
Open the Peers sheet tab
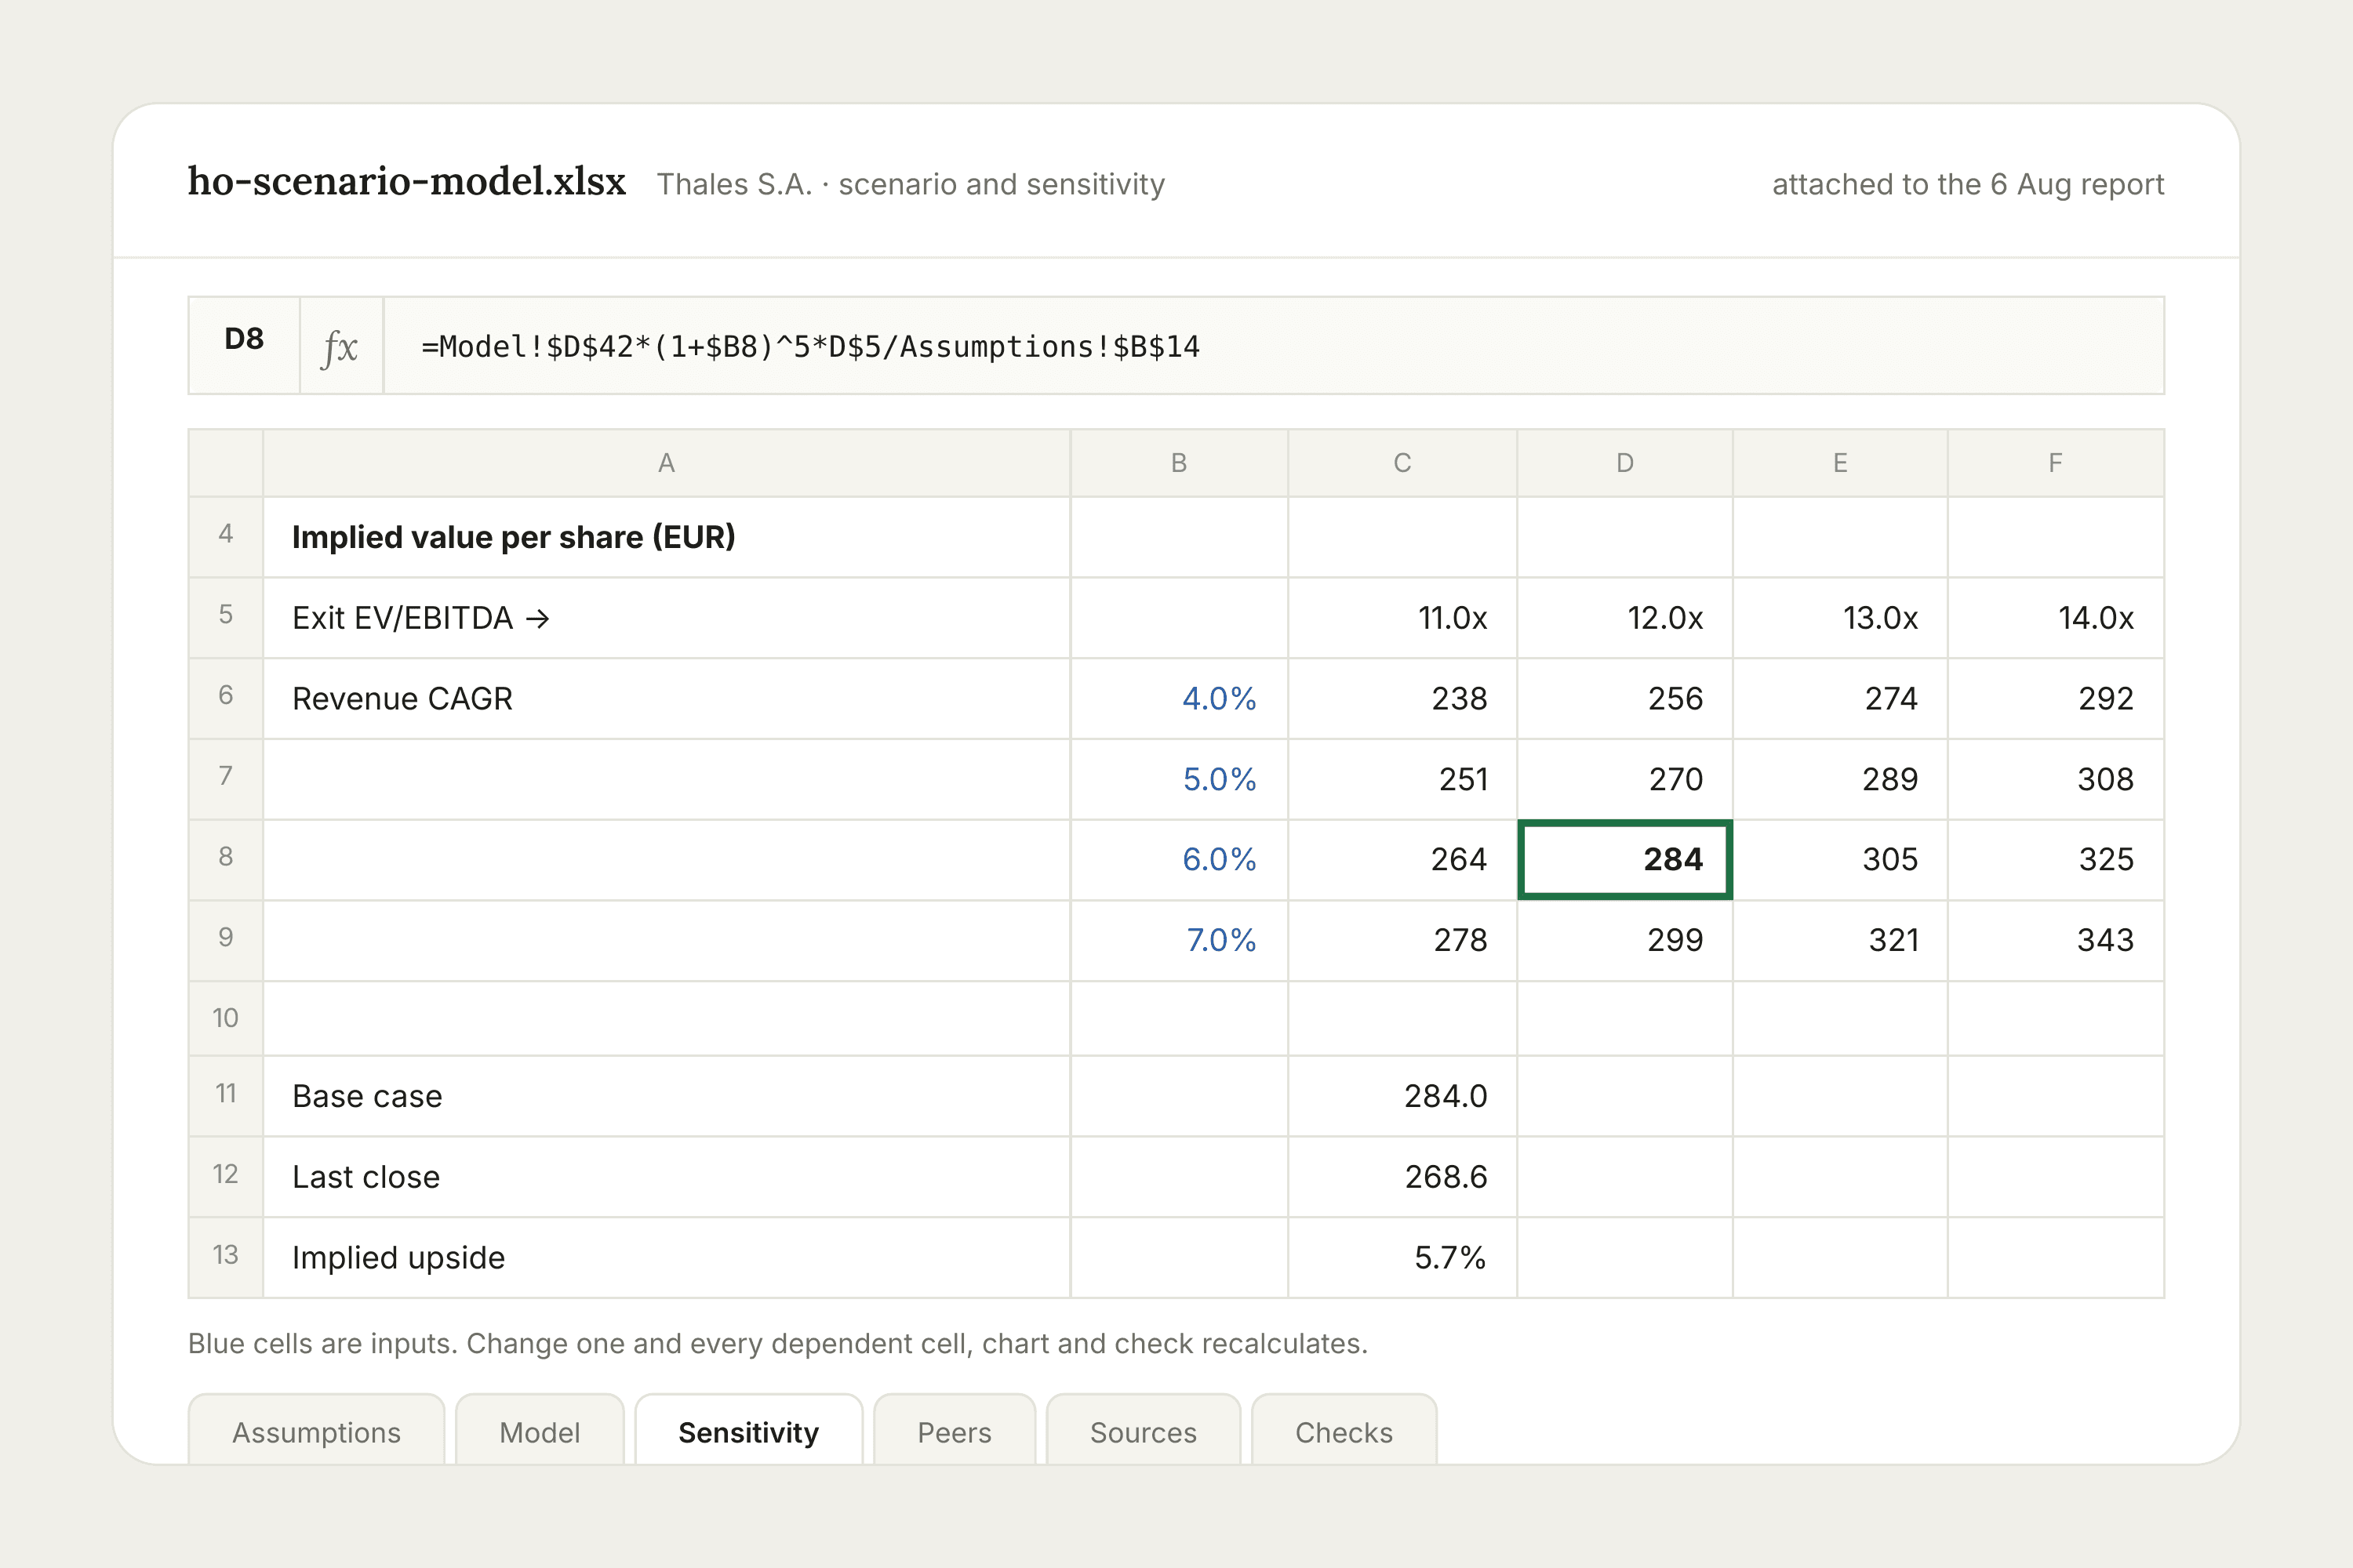click(x=955, y=1431)
